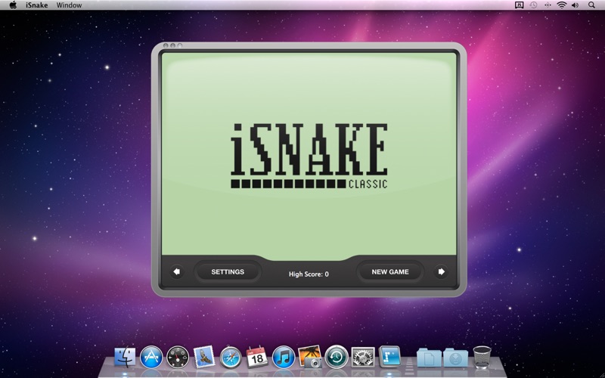Launch the App Store from the Dock
Viewport: 605px width, 378px height.
(x=151, y=357)
